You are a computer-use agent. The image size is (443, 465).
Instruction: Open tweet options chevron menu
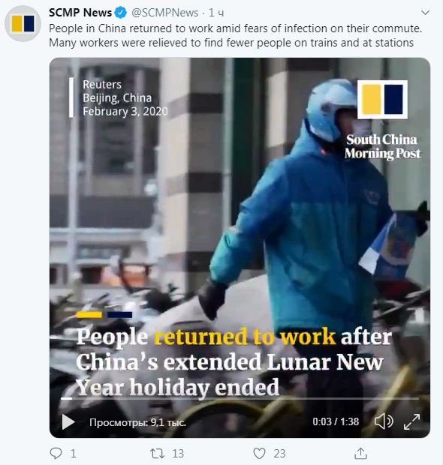pos(426,13)
